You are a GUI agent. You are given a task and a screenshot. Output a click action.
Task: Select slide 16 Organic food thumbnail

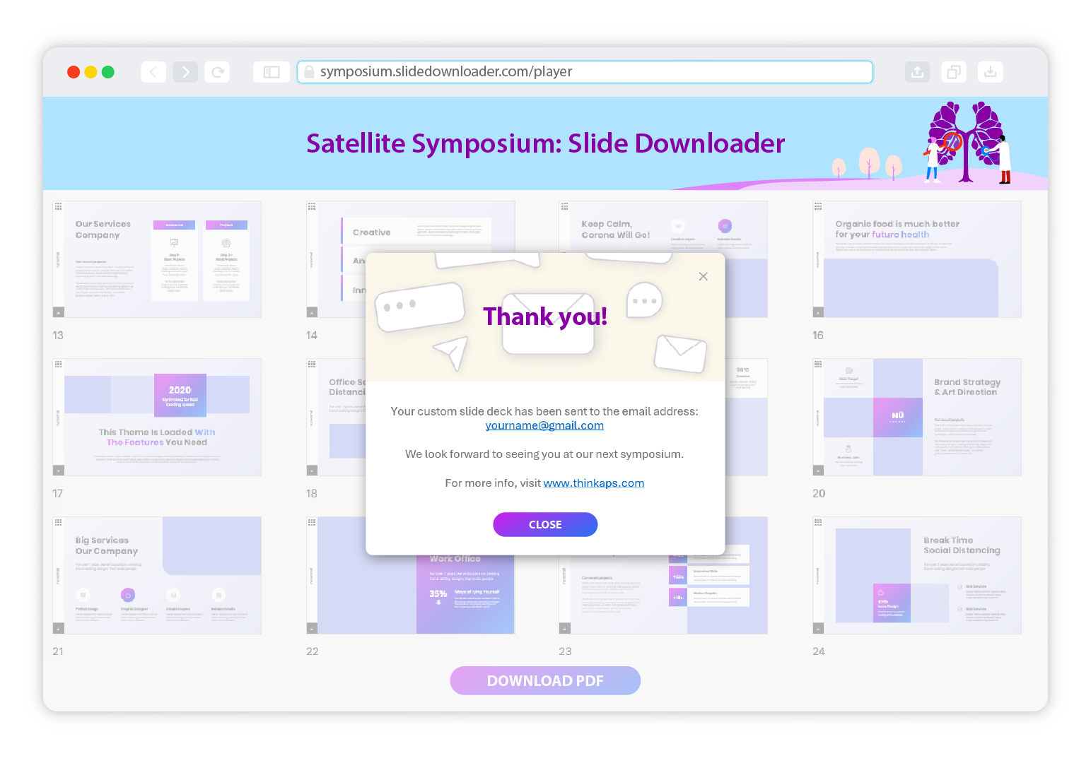point(916,259)
